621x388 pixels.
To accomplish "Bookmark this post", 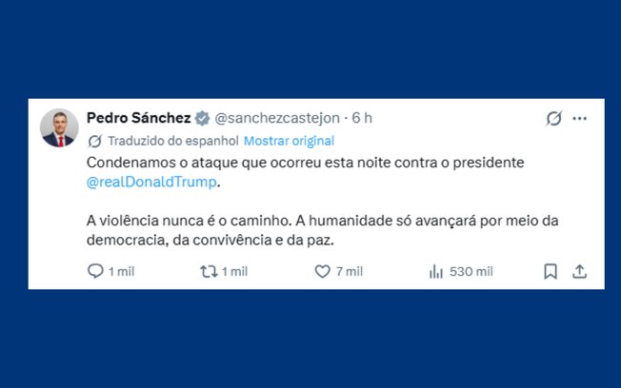I will [550, 271].
